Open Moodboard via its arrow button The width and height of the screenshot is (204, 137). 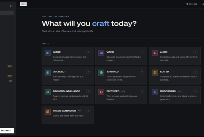(195, 91)
